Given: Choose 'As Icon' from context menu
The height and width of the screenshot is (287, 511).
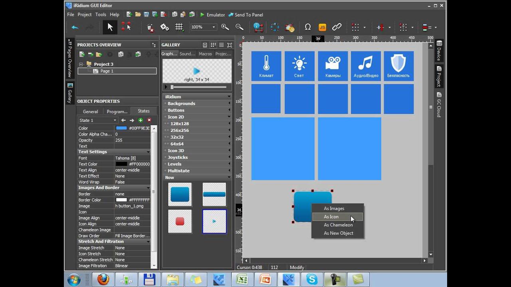Looking at the screenshot, I should click(x=331, y=217).
